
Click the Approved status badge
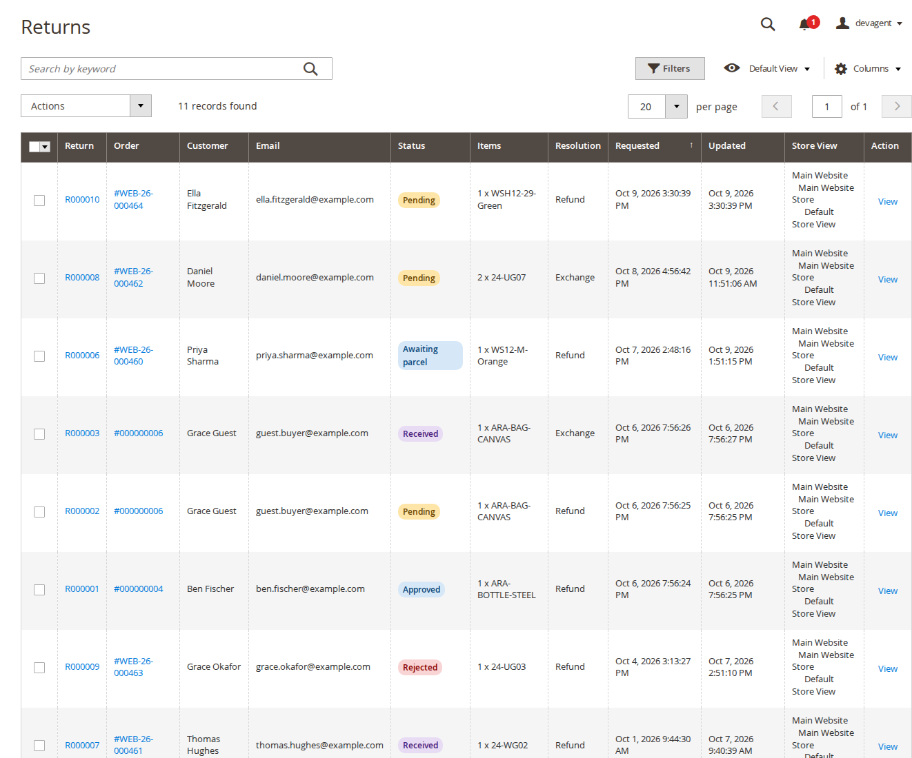pos(422,589)
